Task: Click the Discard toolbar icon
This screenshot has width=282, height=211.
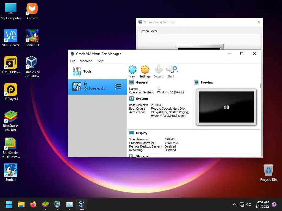Action: point(158,70)
